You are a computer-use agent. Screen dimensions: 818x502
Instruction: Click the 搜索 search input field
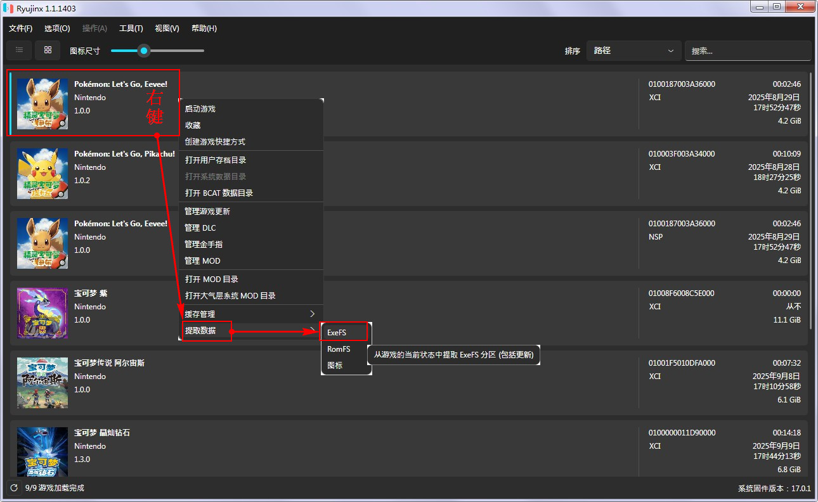pyautogui.click(x=747, y=51)
